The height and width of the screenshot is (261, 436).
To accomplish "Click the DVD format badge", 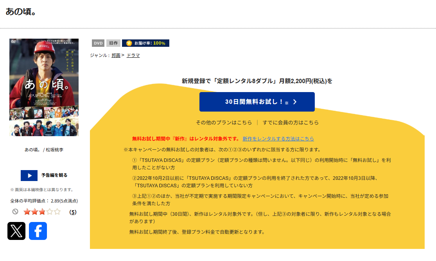I will pyautogui.click(x=98, y=43).
